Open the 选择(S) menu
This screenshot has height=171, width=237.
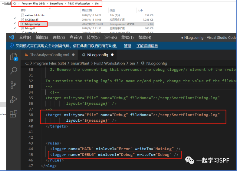(x=59, y=37)
